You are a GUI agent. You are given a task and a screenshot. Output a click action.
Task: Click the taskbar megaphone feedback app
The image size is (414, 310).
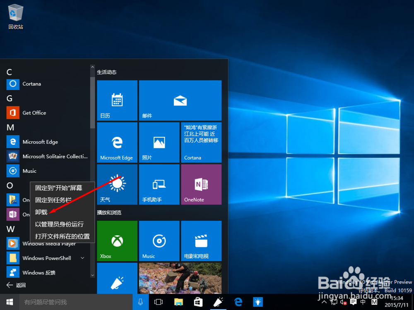click(x=218, y=302)
